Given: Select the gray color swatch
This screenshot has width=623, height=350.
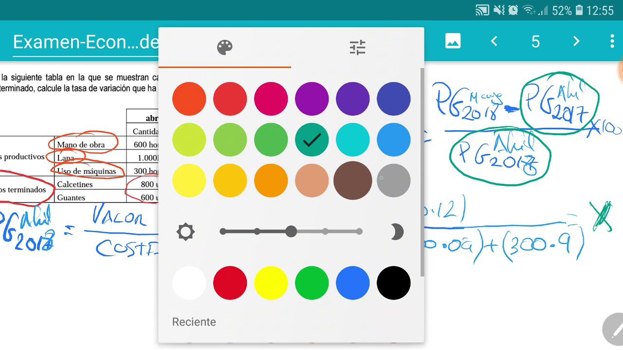Looking at the screenshot, I should pos(394,180).
